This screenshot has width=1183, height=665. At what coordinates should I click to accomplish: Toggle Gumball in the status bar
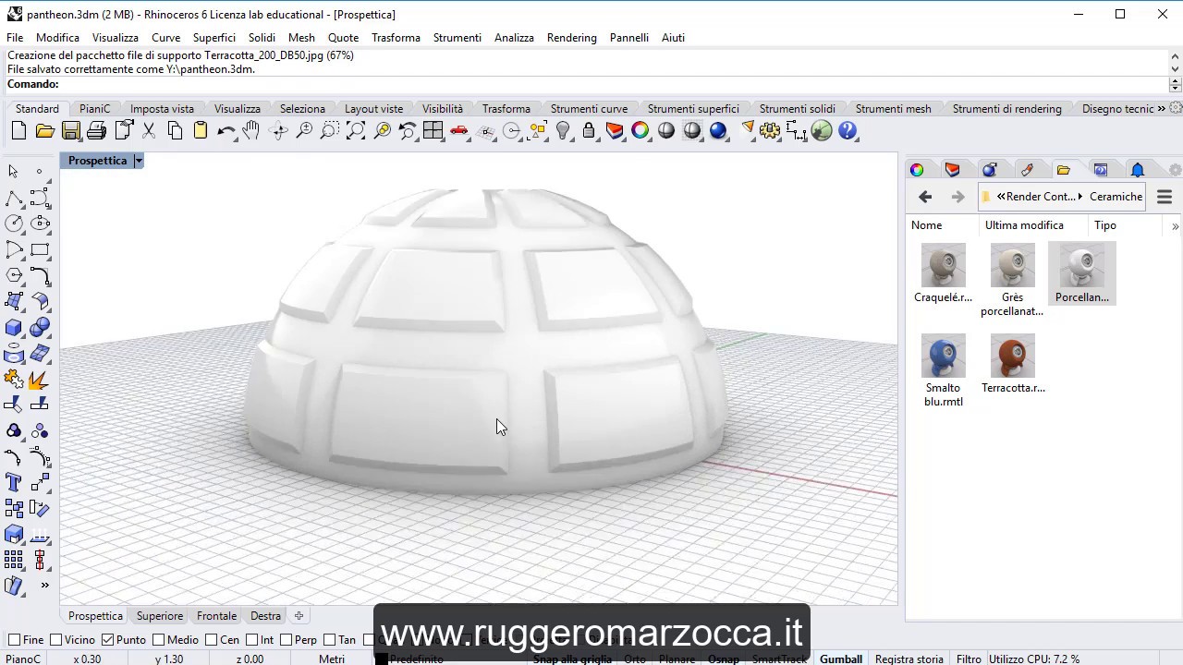[841, 659]
